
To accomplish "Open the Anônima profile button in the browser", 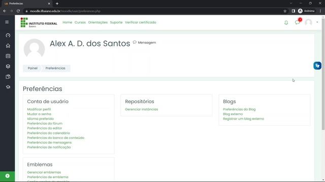I will click(x=306, y=11).
